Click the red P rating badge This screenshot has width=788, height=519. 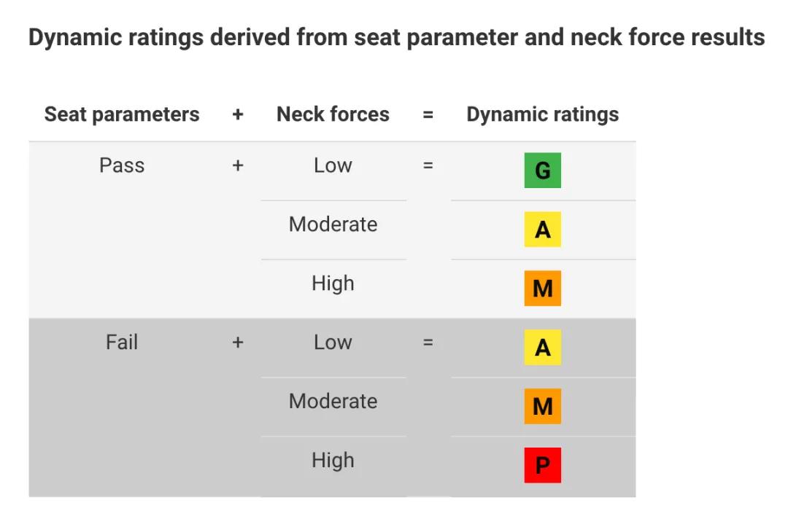[542, 465]
